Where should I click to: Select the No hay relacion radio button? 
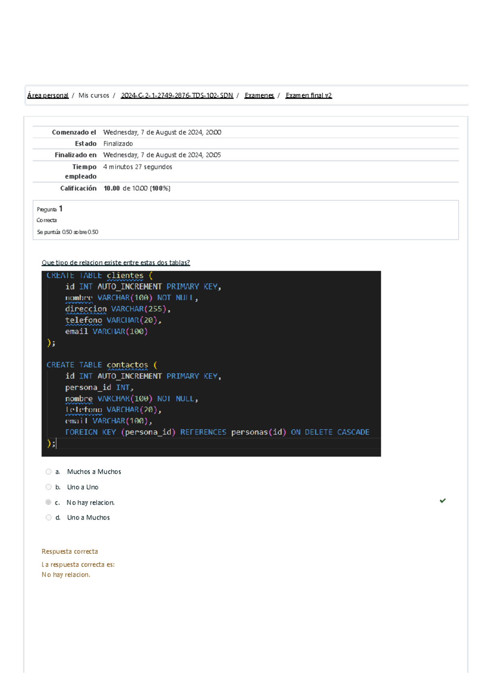point(48,502)
